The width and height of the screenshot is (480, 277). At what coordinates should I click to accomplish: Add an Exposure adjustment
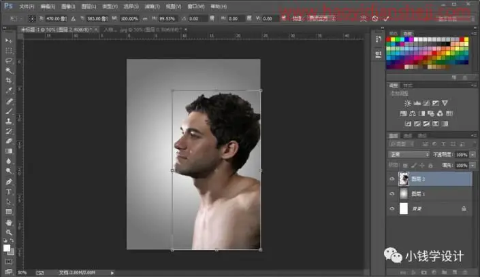(x=435, y=103)
